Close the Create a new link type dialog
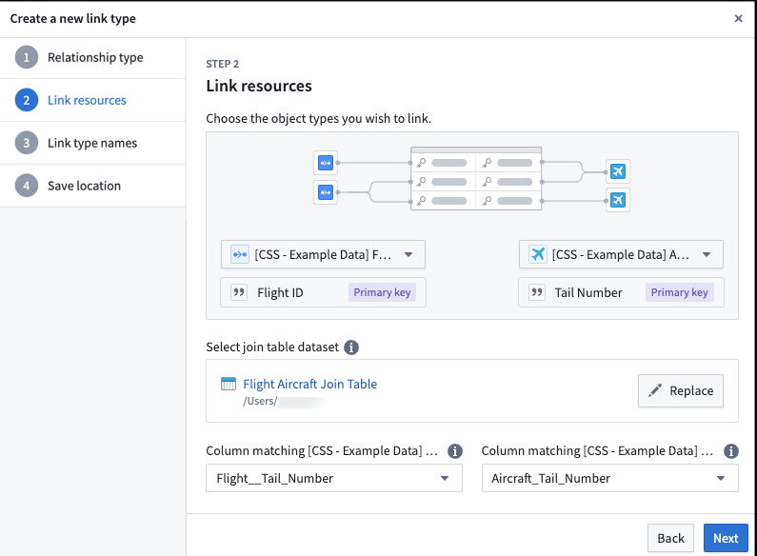 (x=738, y=18)
